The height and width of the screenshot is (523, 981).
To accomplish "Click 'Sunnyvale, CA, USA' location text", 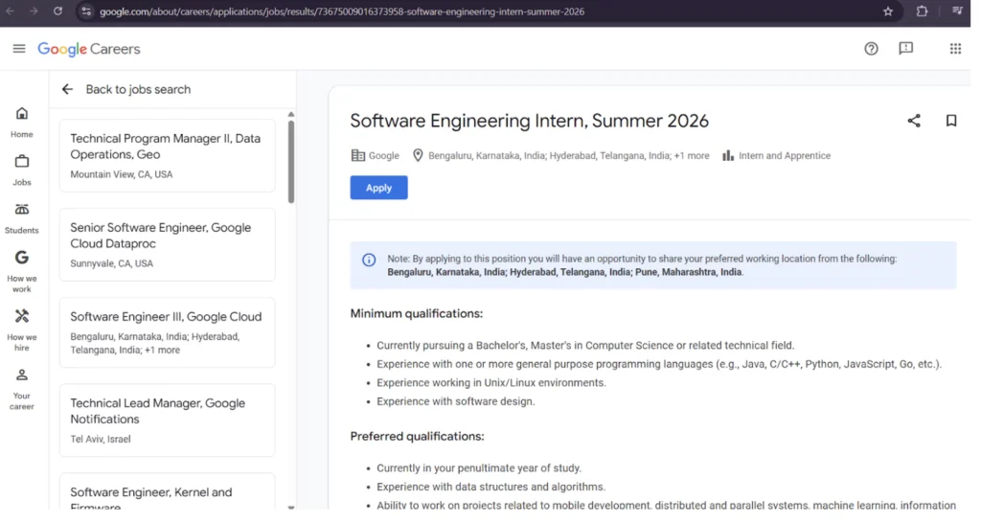I will click(x=111, y=263).
